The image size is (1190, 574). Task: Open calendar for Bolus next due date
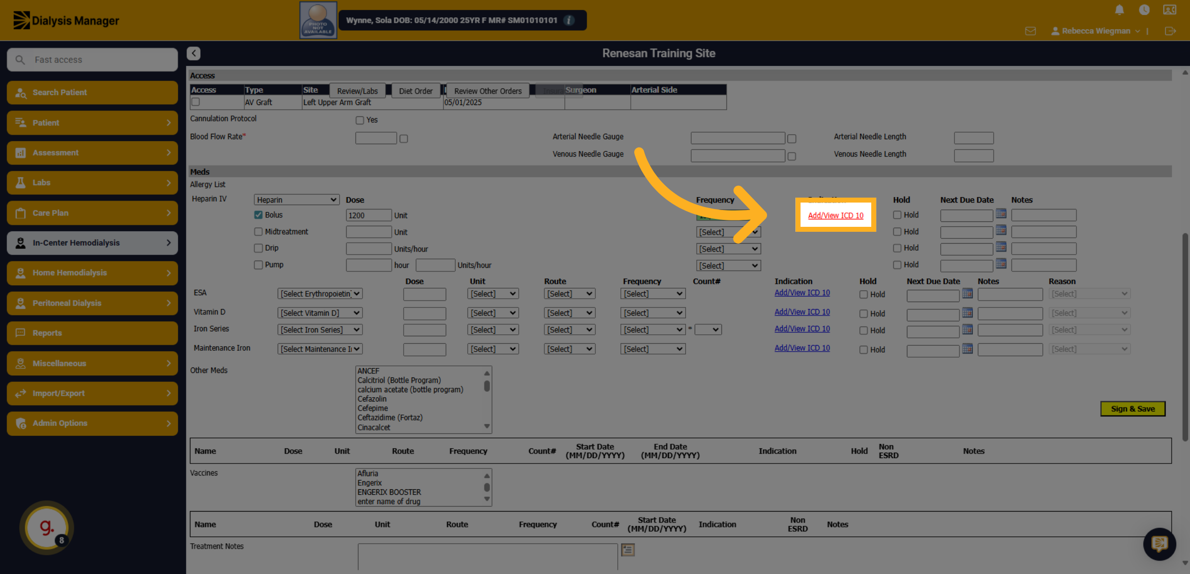1001,213
